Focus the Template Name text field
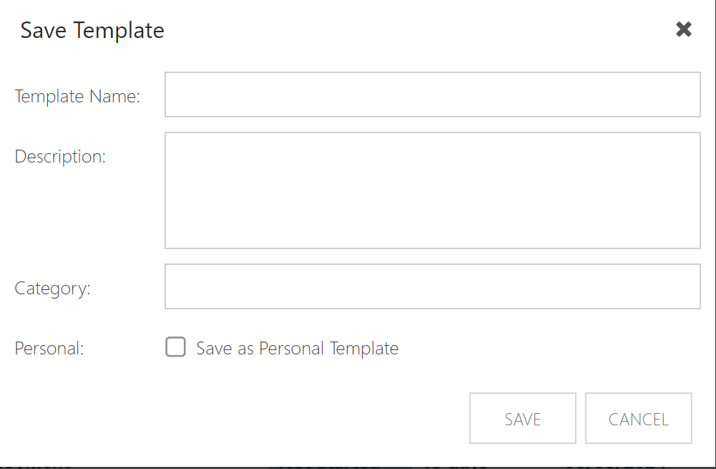This screenshot has height=469, width=716. click(x=433, y=95)
